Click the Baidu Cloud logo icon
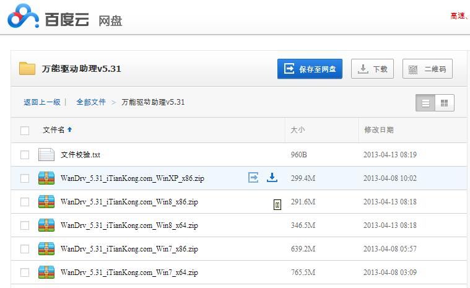The image size is (470, 288). 23,17
